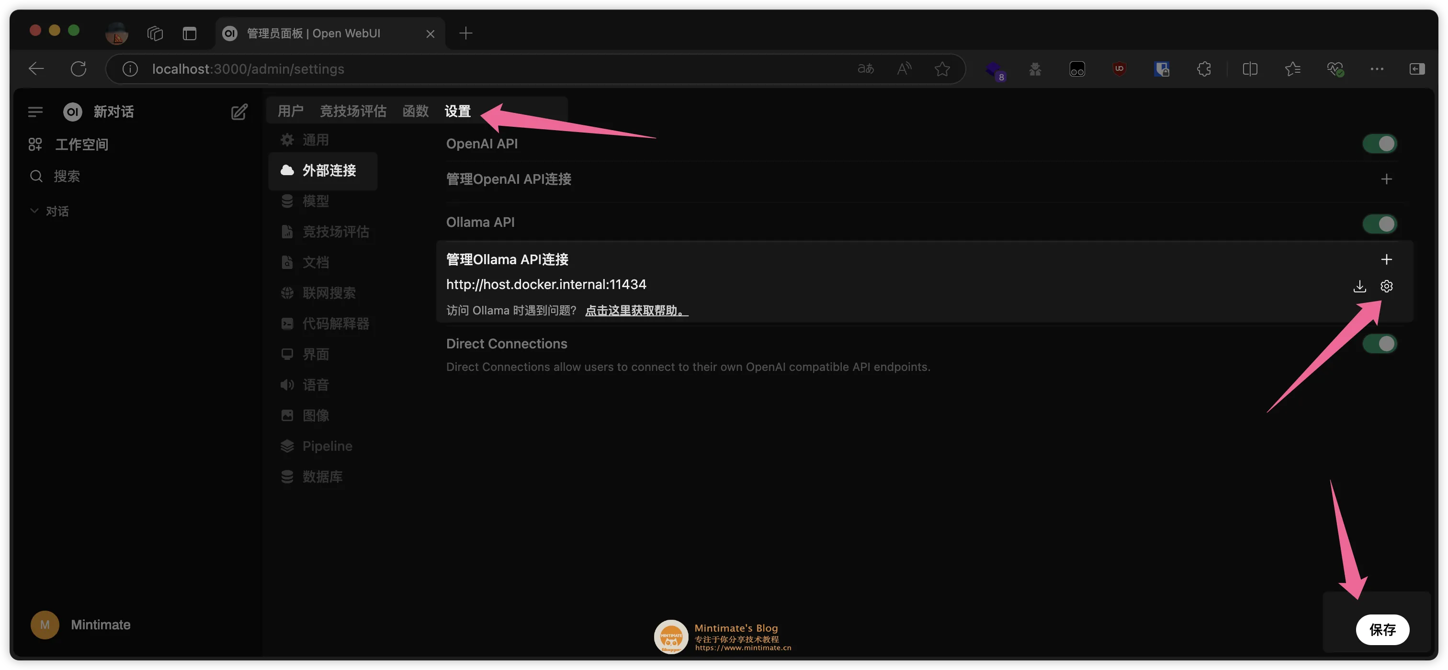Open browser extensions puzzle icon
Image resolution: width=1448 pixels, height=670 pixels.
click(1203, 69)
